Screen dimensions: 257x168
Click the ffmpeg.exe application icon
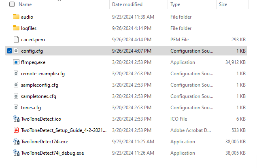click(16, 62)
